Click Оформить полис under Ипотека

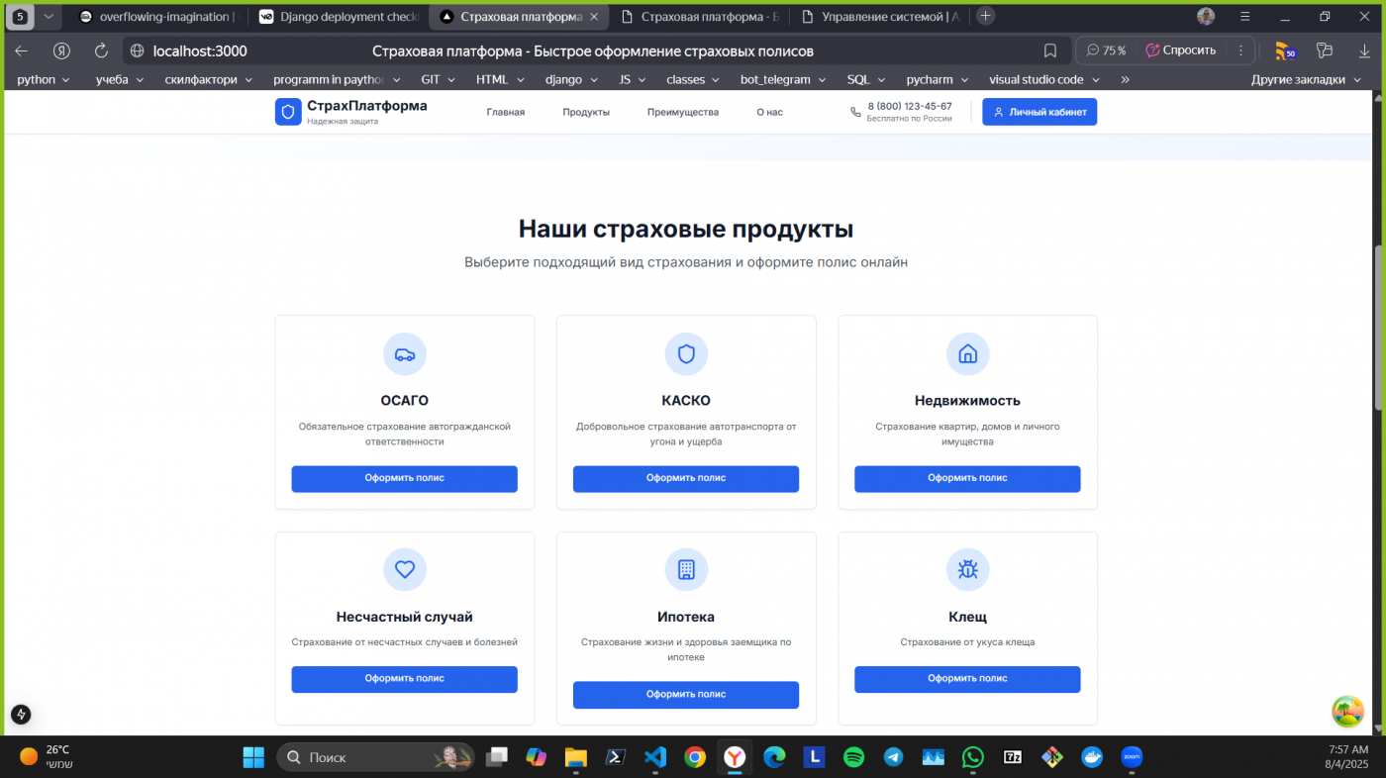coord(686,695)
